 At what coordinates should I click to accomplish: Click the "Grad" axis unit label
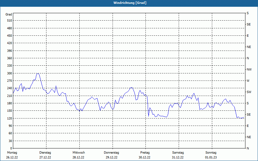pyautogui.click(x=9, y=14)
